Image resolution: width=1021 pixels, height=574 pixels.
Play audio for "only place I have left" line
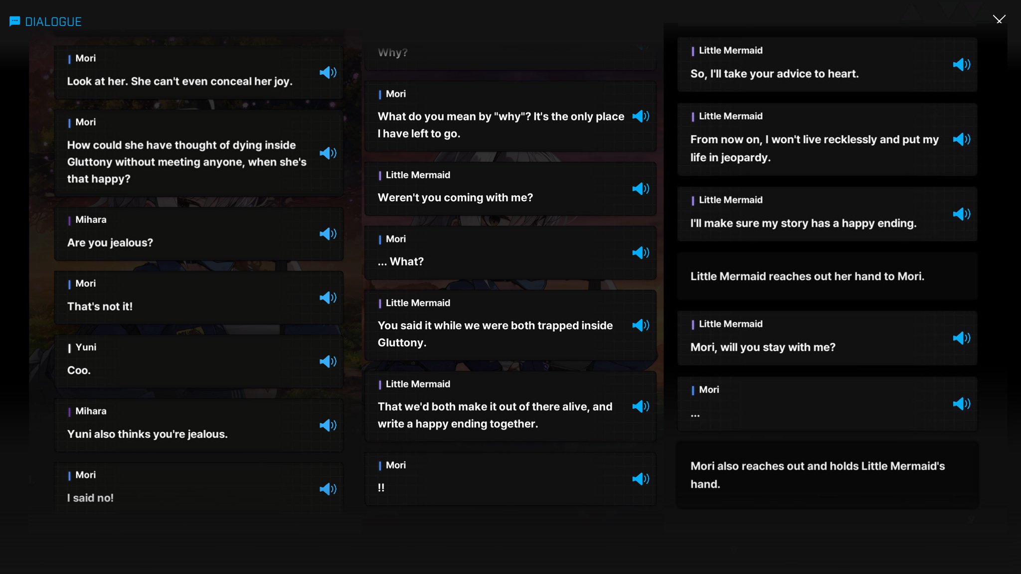(x=641, y=117)
